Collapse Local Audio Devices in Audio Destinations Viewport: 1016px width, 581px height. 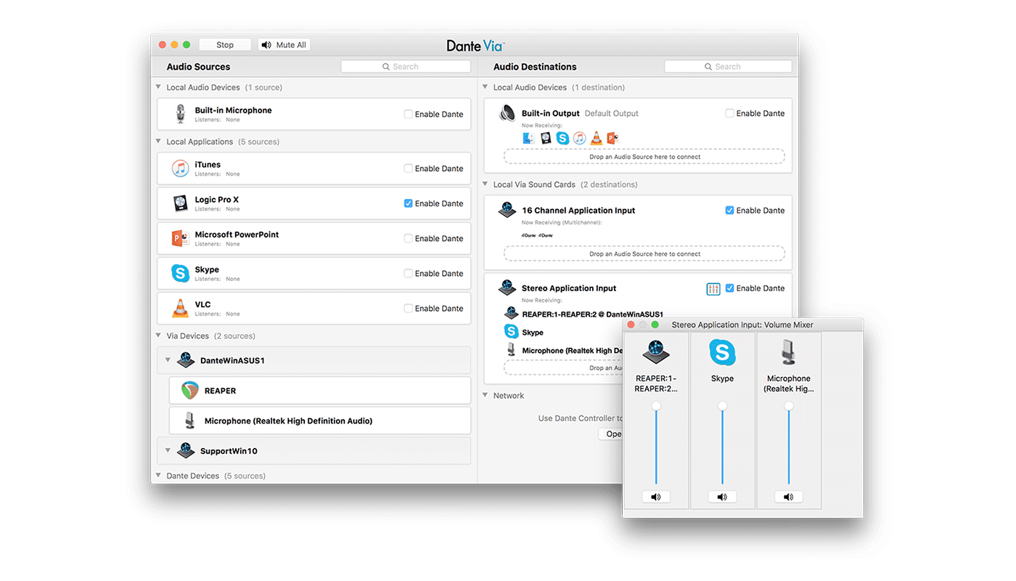(486, 87)
